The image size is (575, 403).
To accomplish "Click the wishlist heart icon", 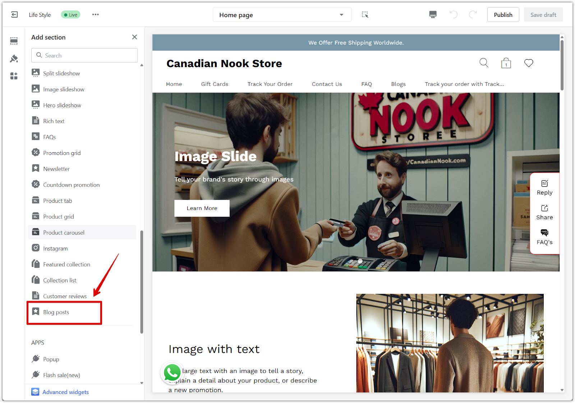I will tap(529, 63).
